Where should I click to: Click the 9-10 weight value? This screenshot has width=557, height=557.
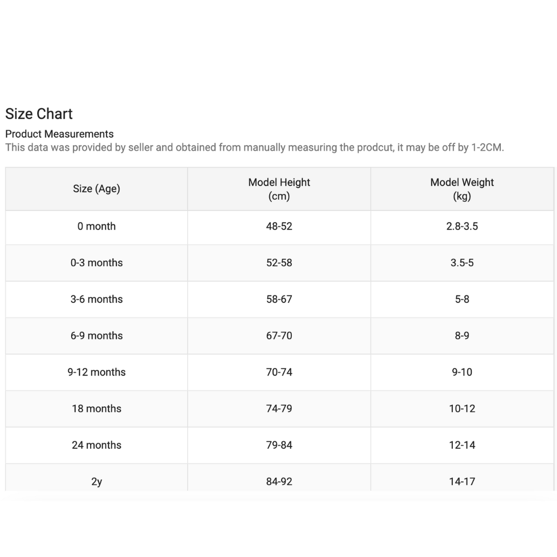tap(462, 372)
